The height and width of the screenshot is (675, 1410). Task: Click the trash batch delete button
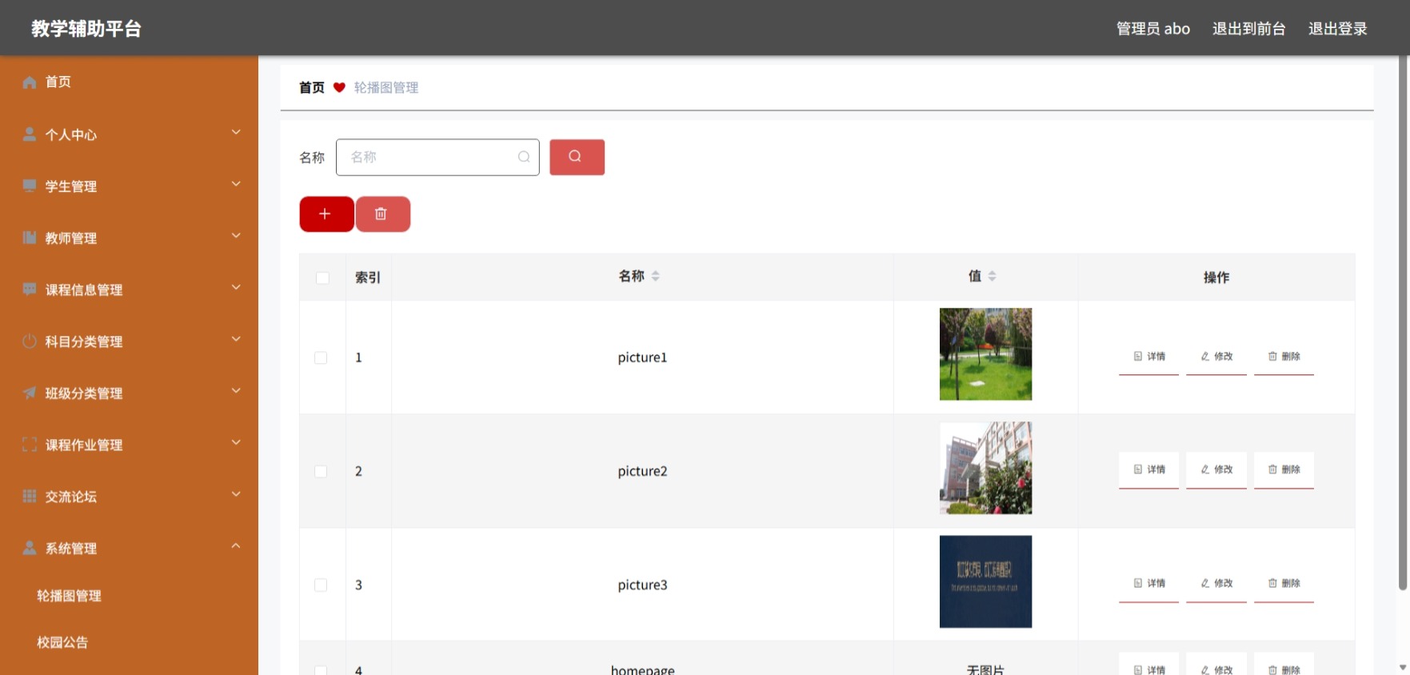tap(382, 214)
